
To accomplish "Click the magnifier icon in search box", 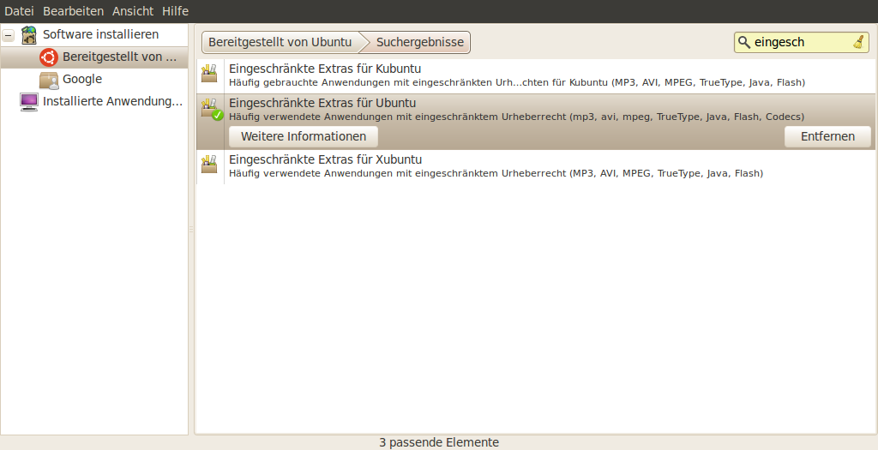I will point(744,42).
